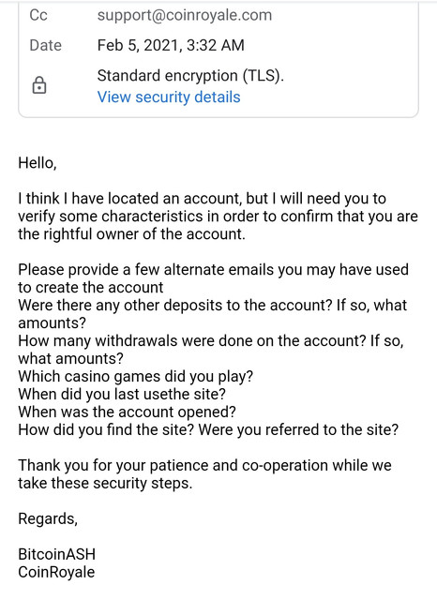Click the Standard encryption (TLS) text
This screenshot has height=600, width=437.
tap(190, 76)
